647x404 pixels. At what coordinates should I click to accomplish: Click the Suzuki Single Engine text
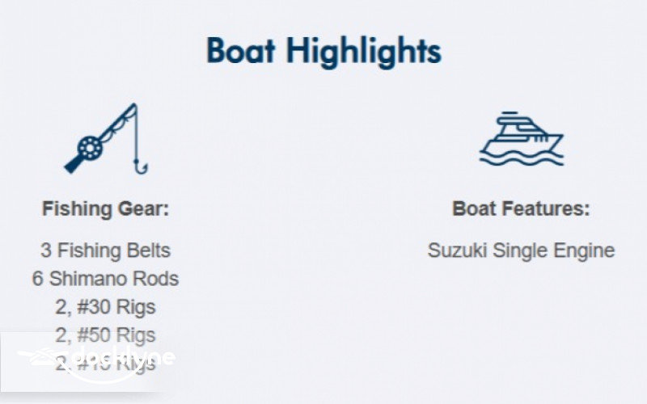pos(521,250)
